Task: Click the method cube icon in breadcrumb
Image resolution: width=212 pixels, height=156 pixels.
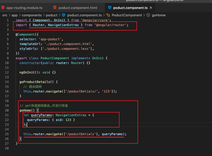Action: [148, 15]
